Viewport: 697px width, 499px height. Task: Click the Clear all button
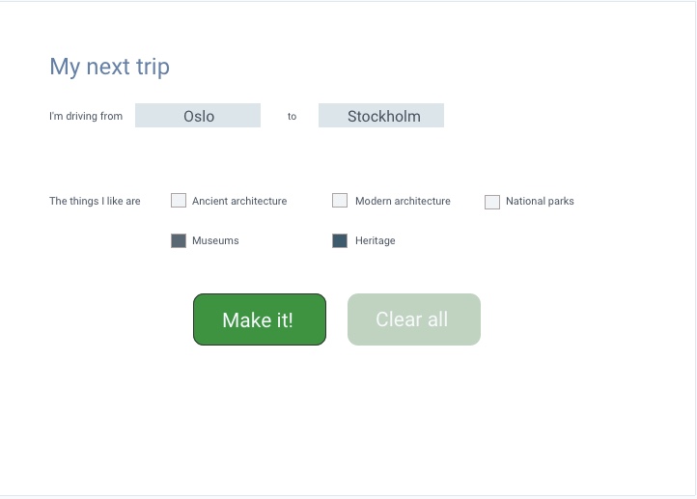(x=414, y=319)
